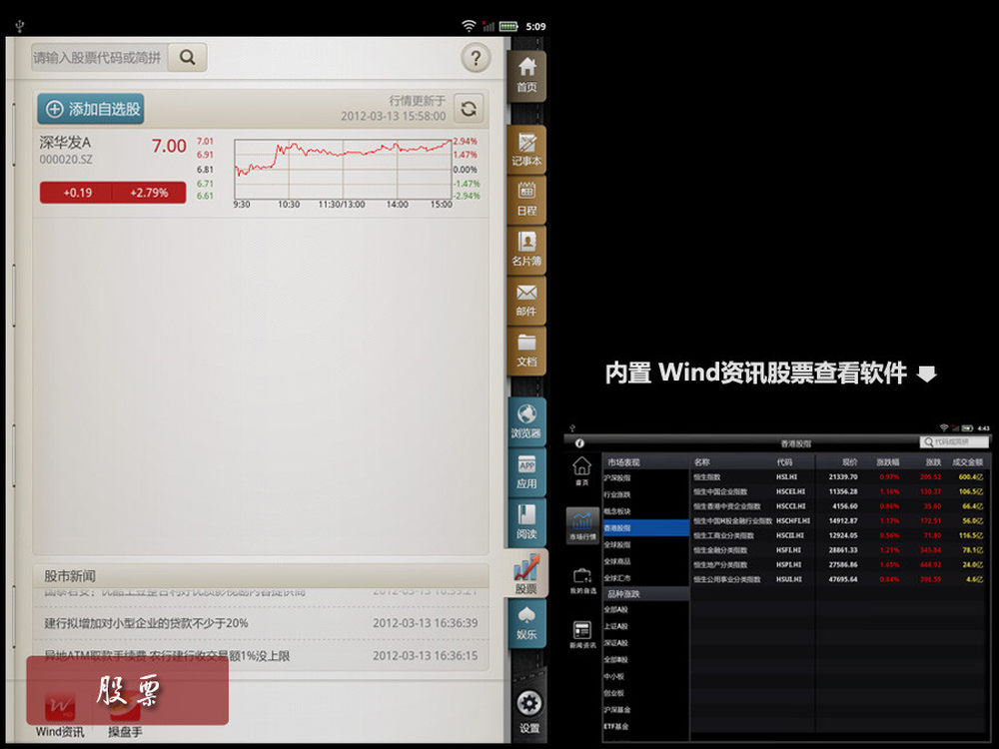Select the 股票 stocks sidebar icon

coord(526,573)
